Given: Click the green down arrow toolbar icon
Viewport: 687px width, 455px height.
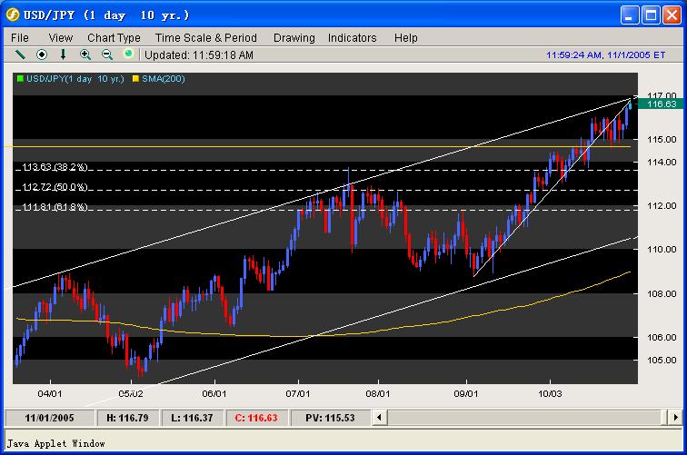Looking at the screenshot, I should [x=63, y=54].
